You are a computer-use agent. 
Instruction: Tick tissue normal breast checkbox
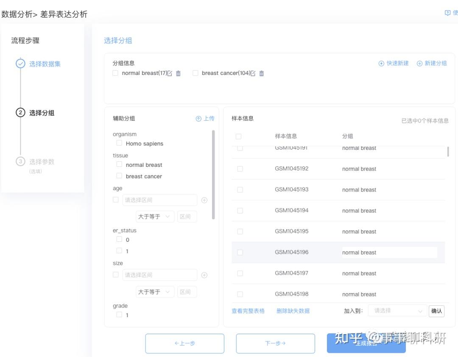pyautogui.click(x=119, y=164)
